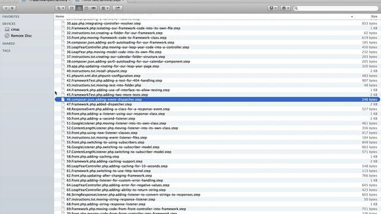381x214 pixels.
Task: Open the toolbar dropdown left of the view buttons
Action: (60, 8)
